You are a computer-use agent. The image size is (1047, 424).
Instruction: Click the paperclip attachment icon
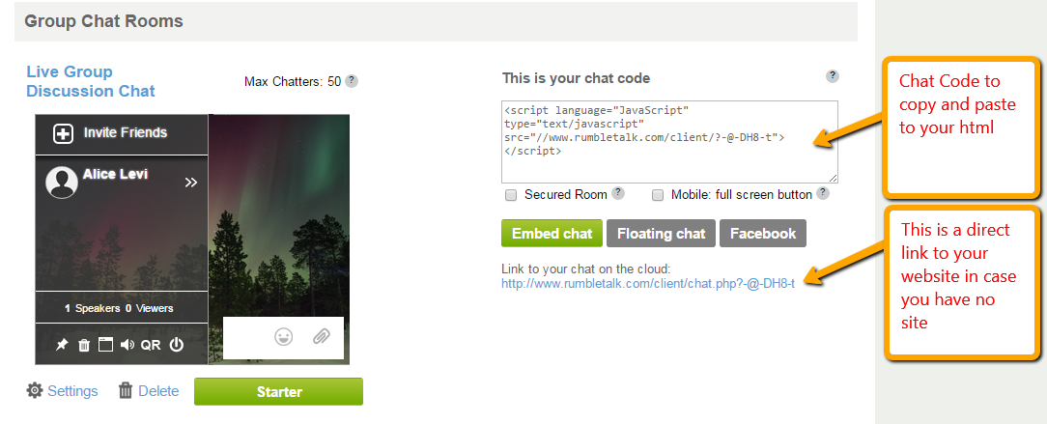click(x=321, y=337)
